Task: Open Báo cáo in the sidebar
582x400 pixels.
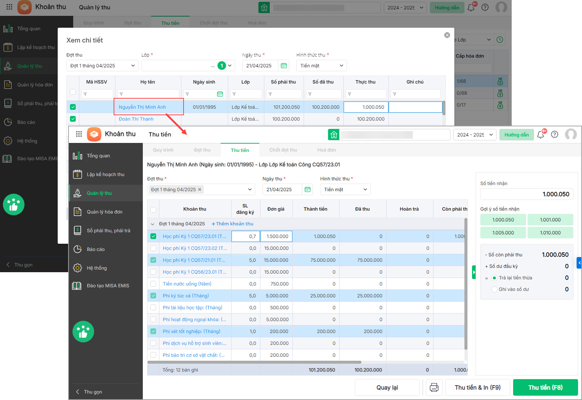Action: pyautogui.click(x=96, y=249)
